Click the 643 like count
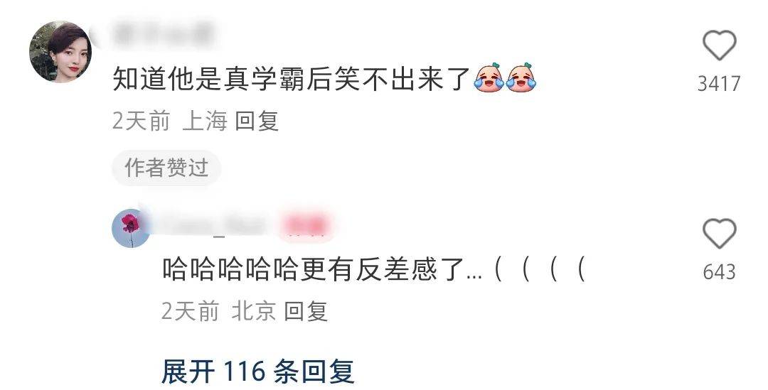 click(x=719, y=272)
